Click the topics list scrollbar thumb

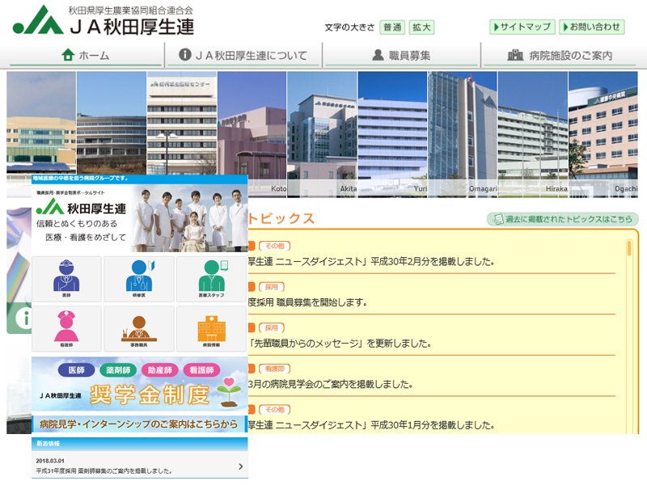tap(629, 248)
